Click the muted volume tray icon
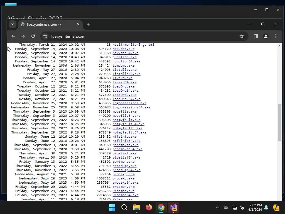The image size is (285, 214). (242, 207)
